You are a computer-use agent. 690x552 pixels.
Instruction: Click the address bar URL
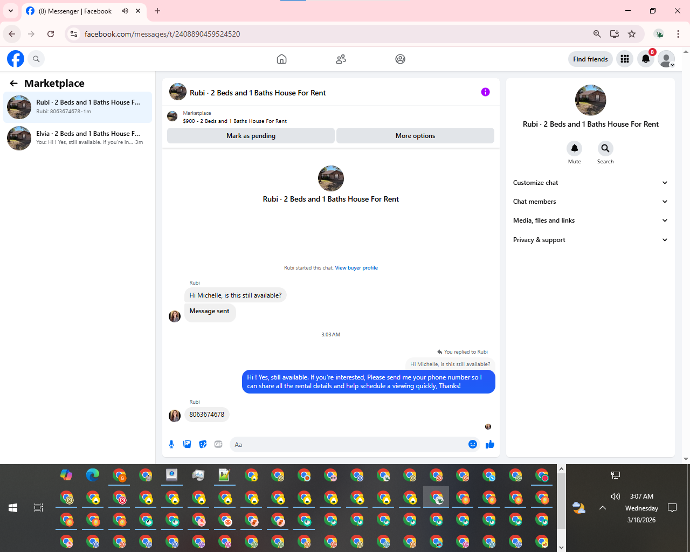(x=162, y=34)
